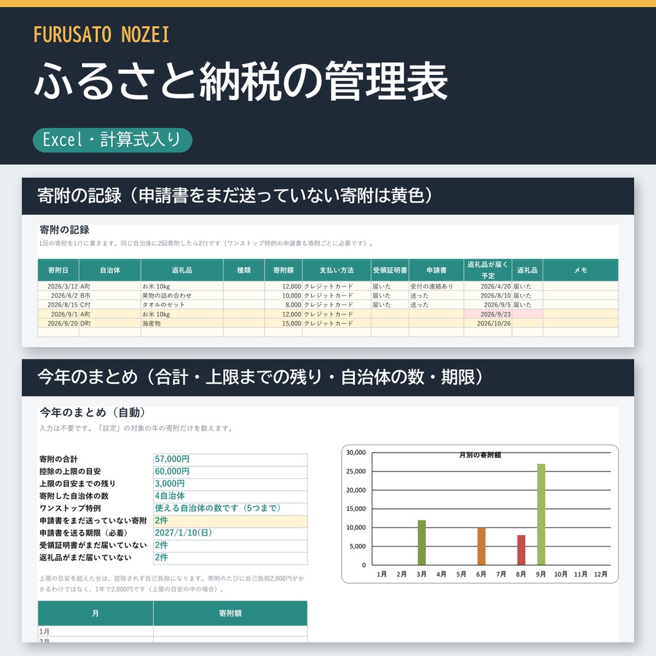Screen dimensions: 656x656
Task: Select the '57,000円' total donation value
Action: point(231,459)
